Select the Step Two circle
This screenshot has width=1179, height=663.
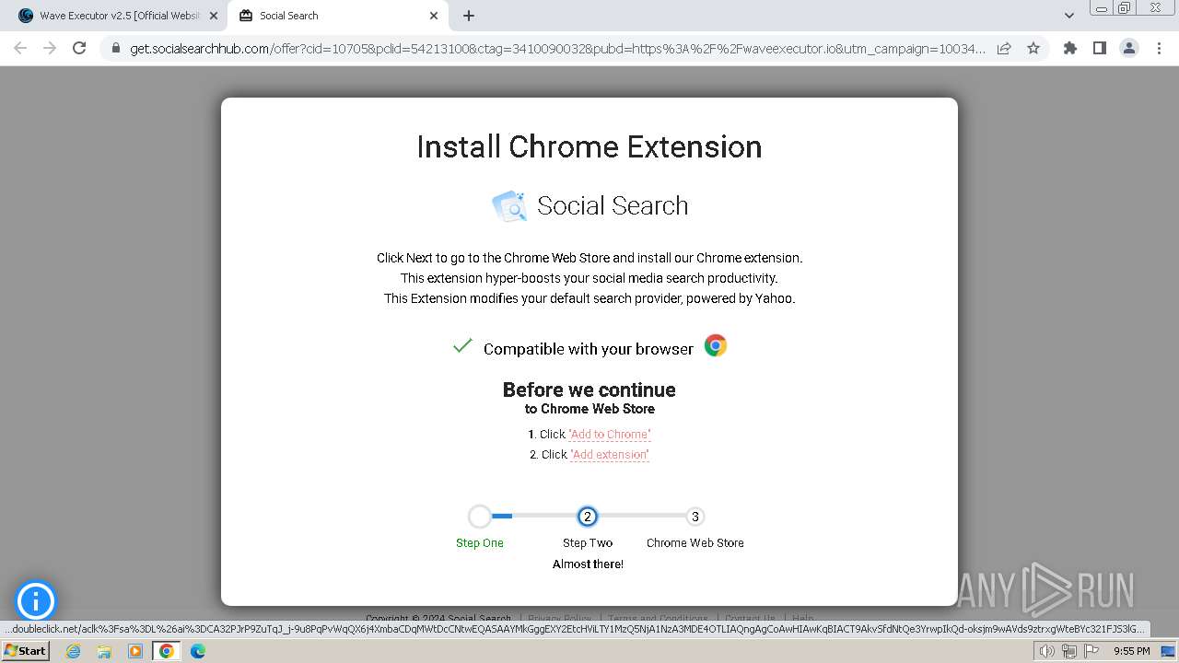click(x=588, y=517)
